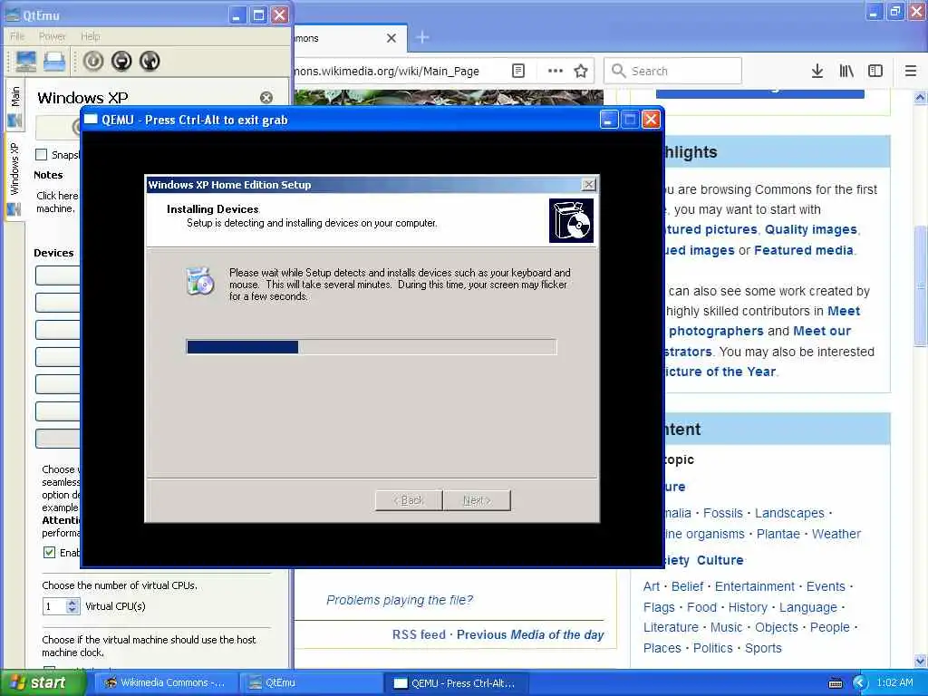Bookmark this page with the star icon
Screen dimensions: 928x696
point(581,71)
